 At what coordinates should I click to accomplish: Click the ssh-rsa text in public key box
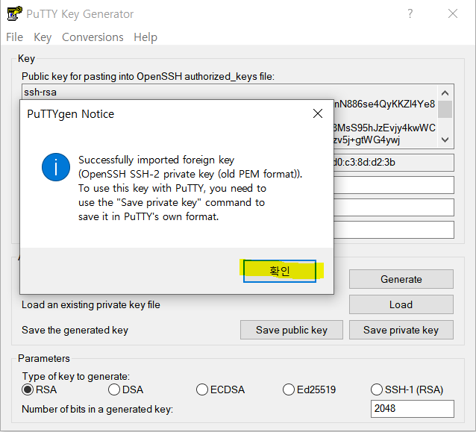click(x=40, y=92)
